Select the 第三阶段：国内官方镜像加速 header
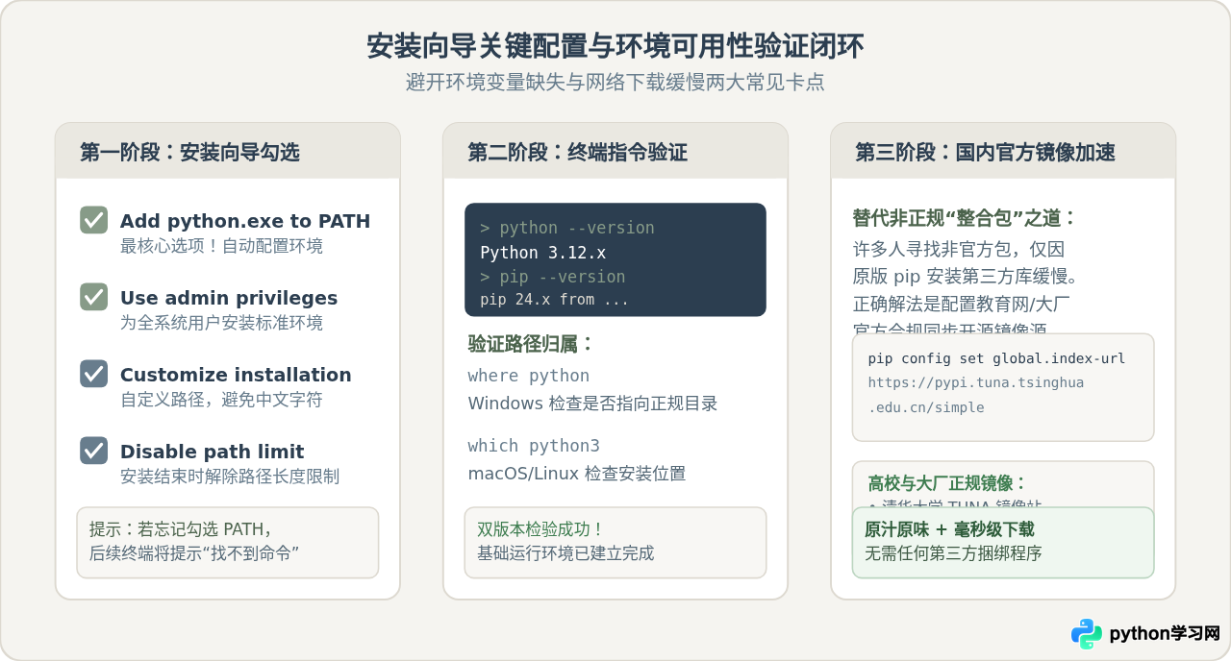The height and width of the screenshot is (661, 1231). pos(985,152)
